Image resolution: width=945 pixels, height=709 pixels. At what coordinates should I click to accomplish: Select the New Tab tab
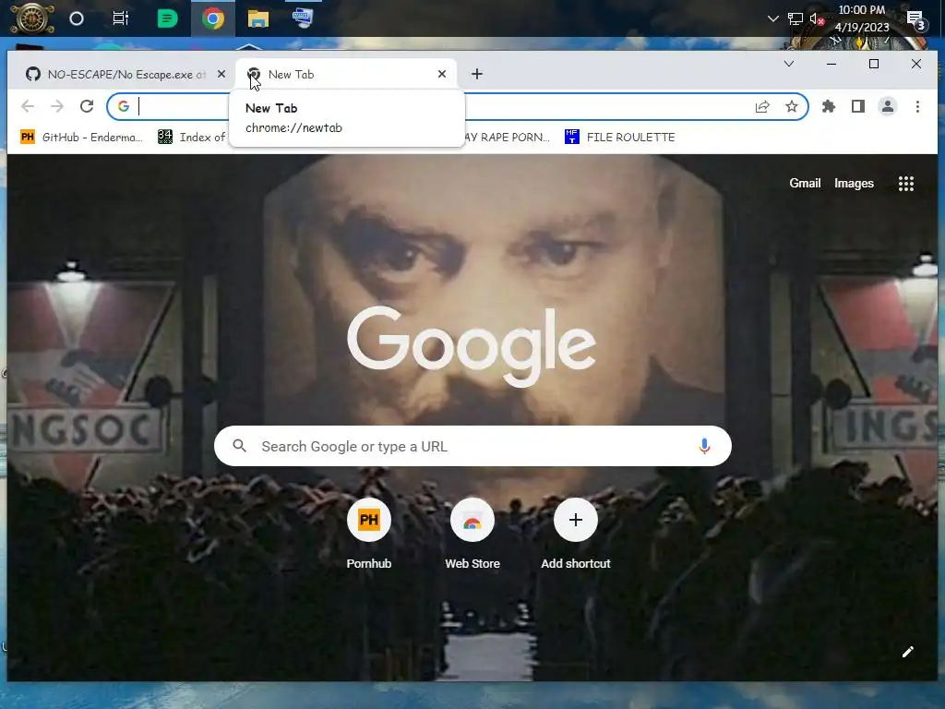coord(347,74)
